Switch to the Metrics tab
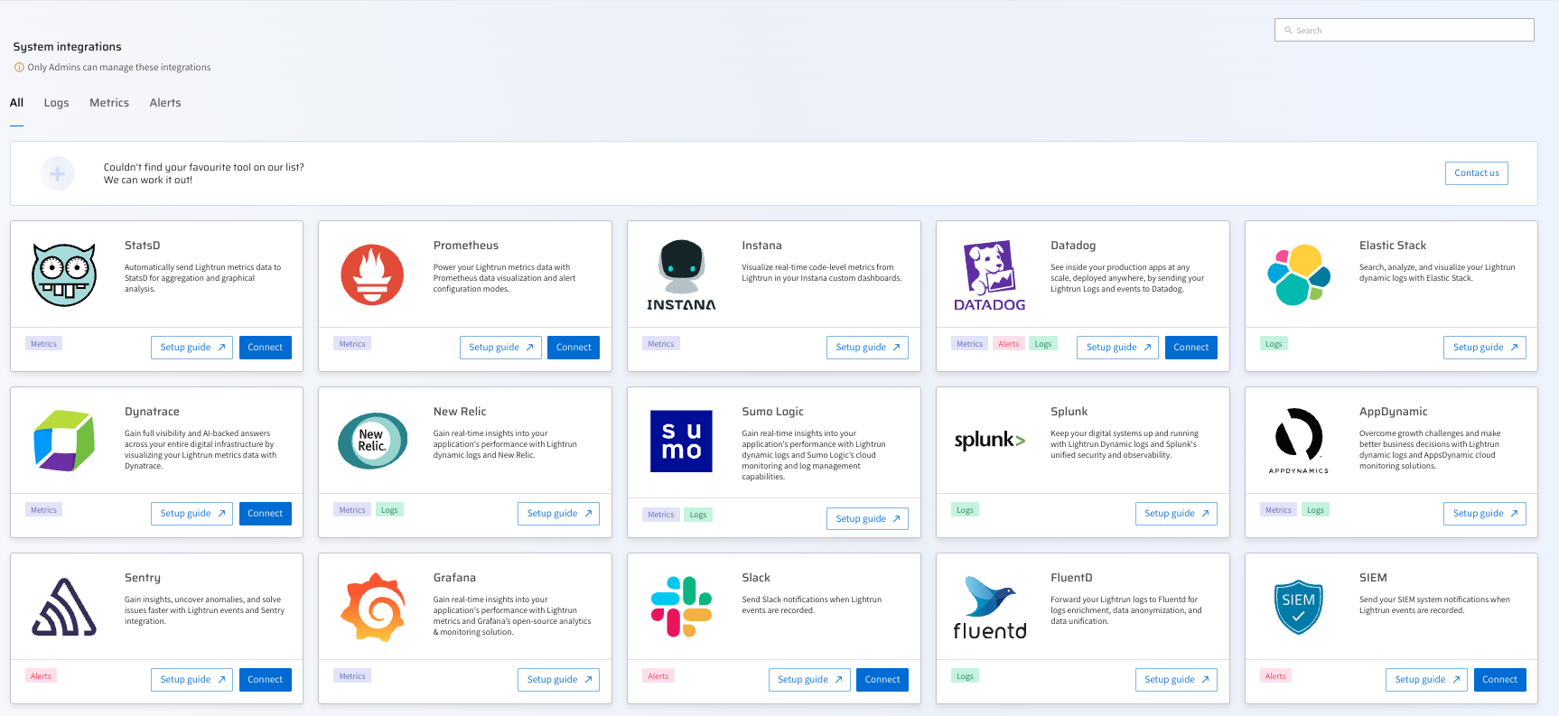 click(109, 103)
